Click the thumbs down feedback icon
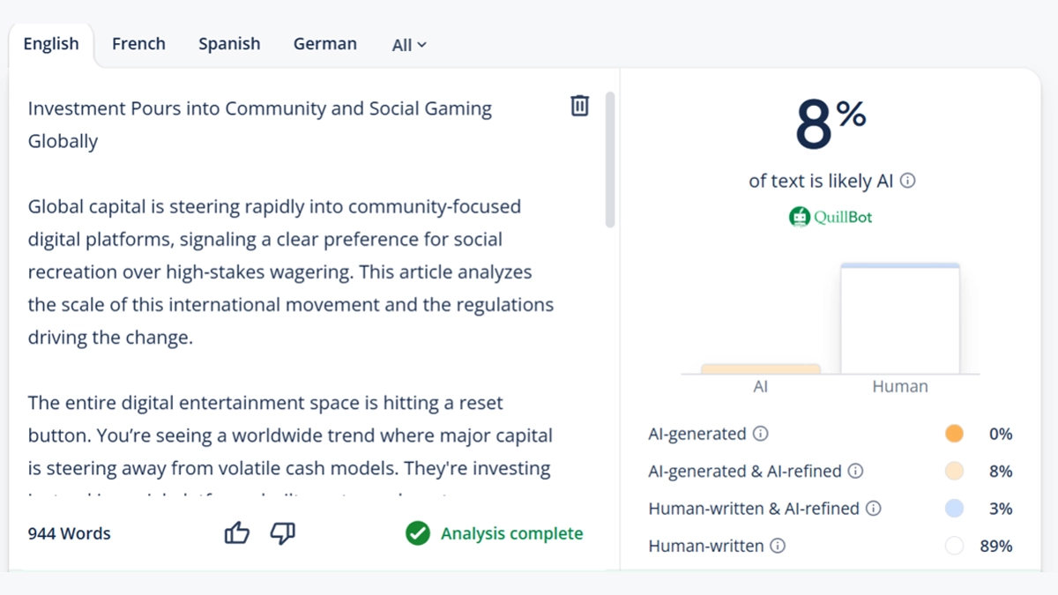Viewport: 1058px width, 595px height. pyautogui.click(x=282, y=533)
